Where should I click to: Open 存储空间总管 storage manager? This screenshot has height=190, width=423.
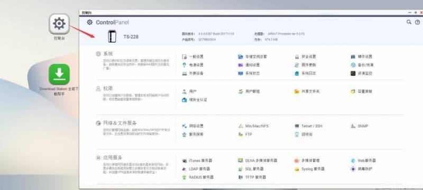coord(253,56)
